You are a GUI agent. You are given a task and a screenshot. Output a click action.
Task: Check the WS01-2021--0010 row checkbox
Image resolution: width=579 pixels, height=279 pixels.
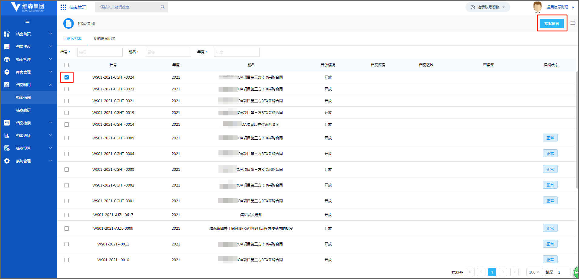point(67,260)
